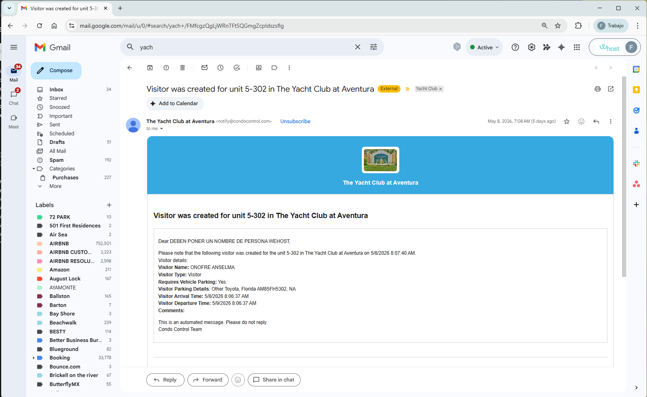Open message more options menu
Image resolution: width=647 pixels, height=397 pixels.
tap(610, 121)
